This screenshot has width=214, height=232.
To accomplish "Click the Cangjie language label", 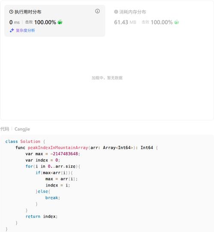I will 22,129.
